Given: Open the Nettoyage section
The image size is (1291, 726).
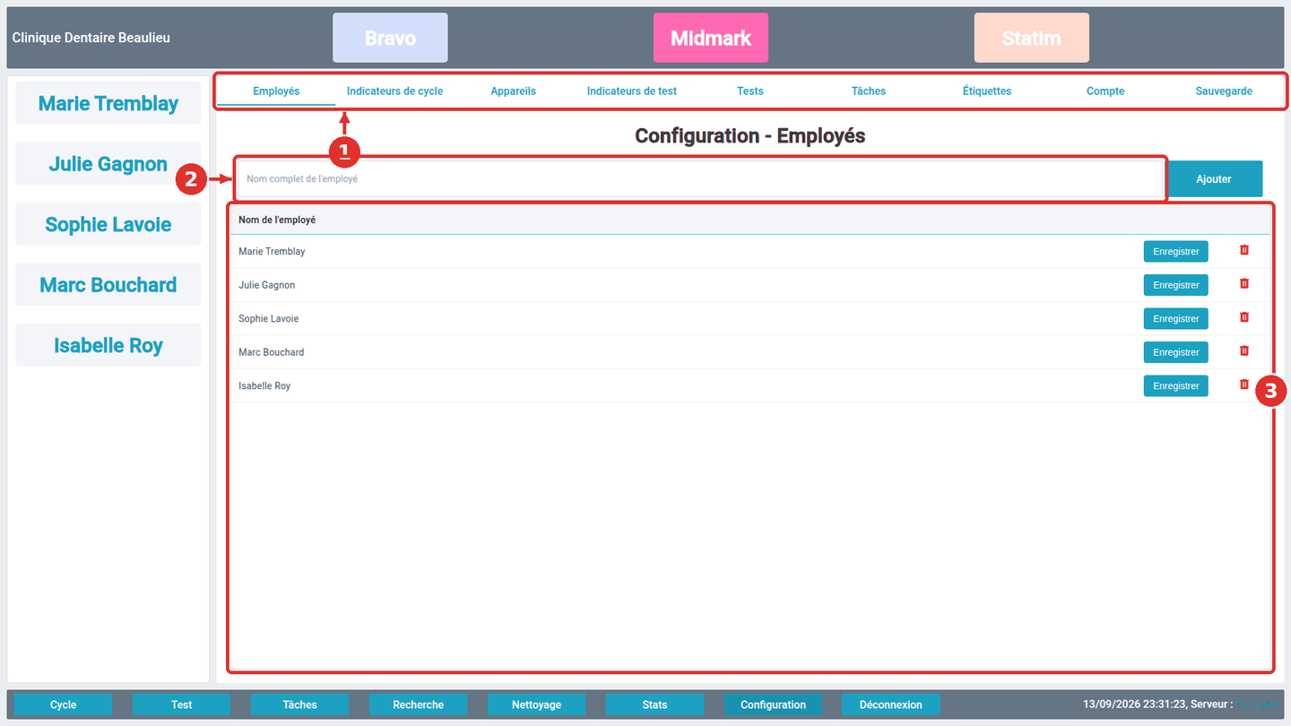Looking at the screenshot, I should click(x=537, y=704).
